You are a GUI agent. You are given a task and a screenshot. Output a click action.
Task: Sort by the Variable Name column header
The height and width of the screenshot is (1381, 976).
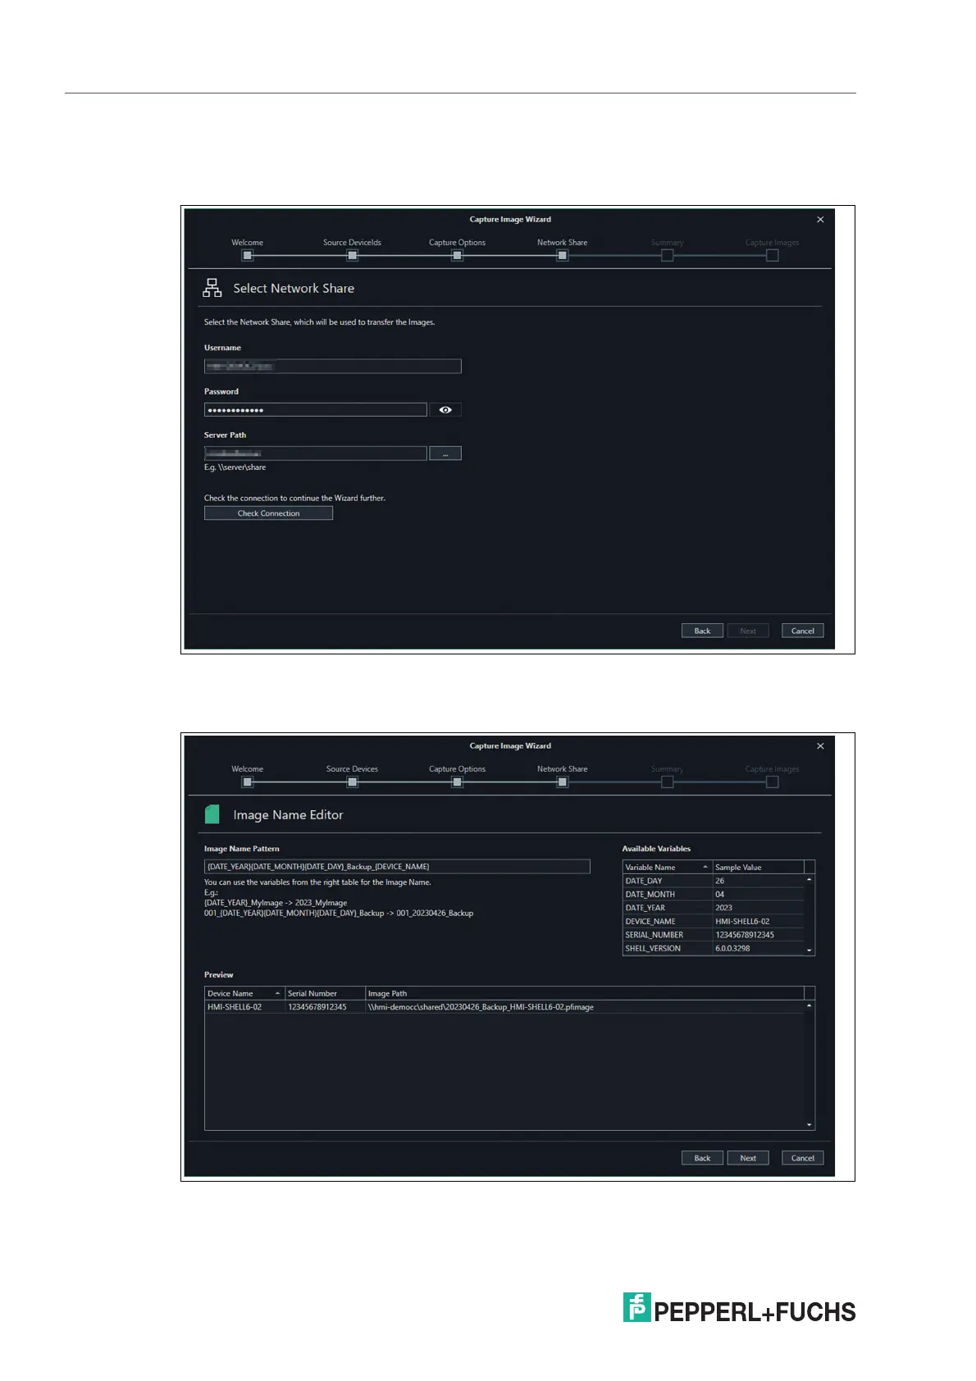point(667,868)
